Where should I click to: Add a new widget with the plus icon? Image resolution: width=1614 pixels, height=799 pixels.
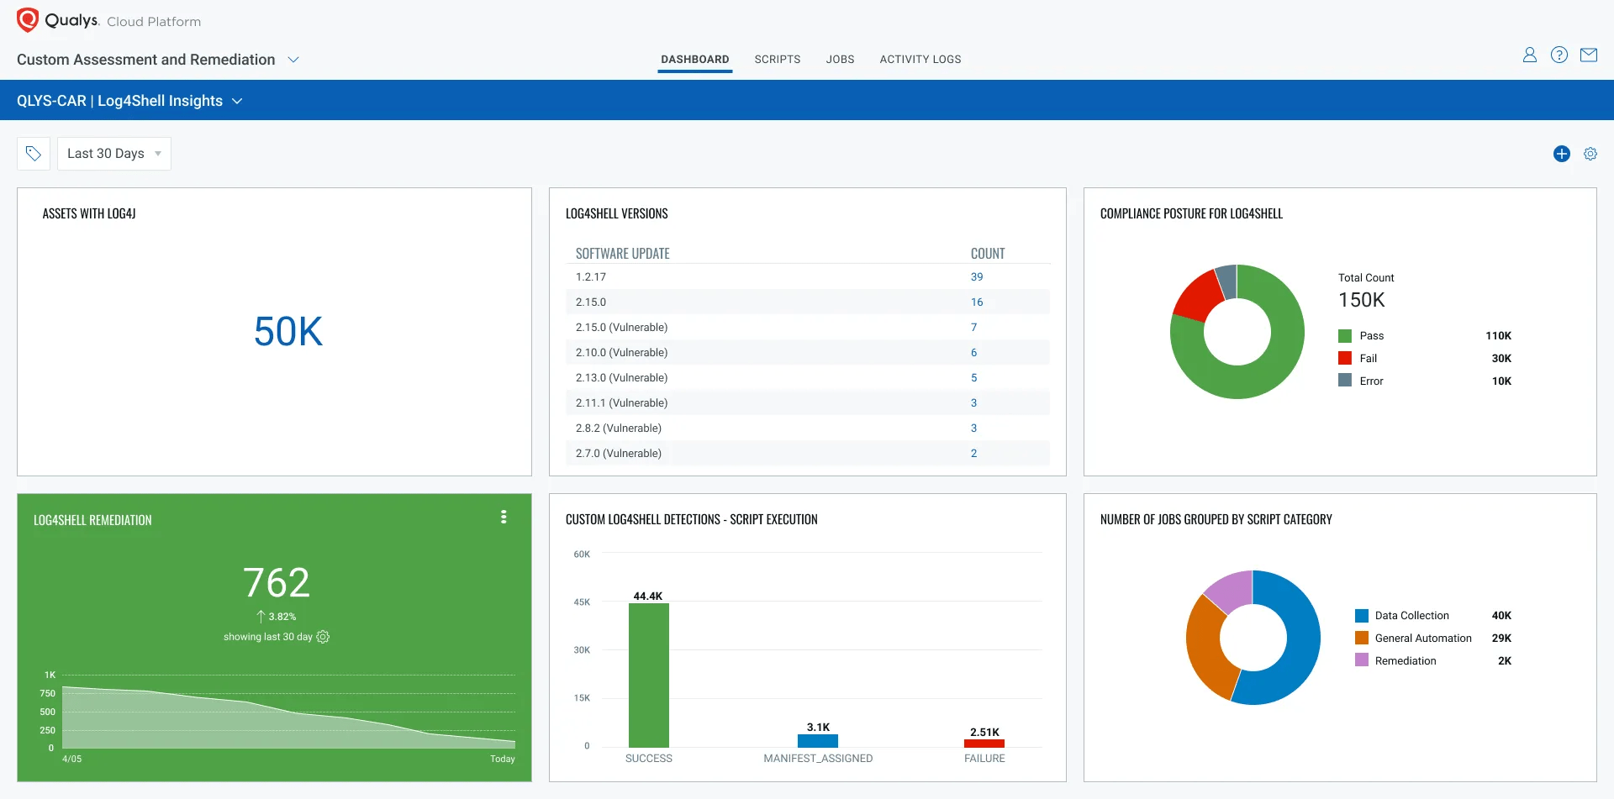click(x=1561, y=154)
